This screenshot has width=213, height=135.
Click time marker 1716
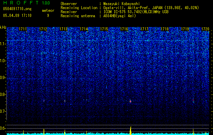click(x=124, y=29)
